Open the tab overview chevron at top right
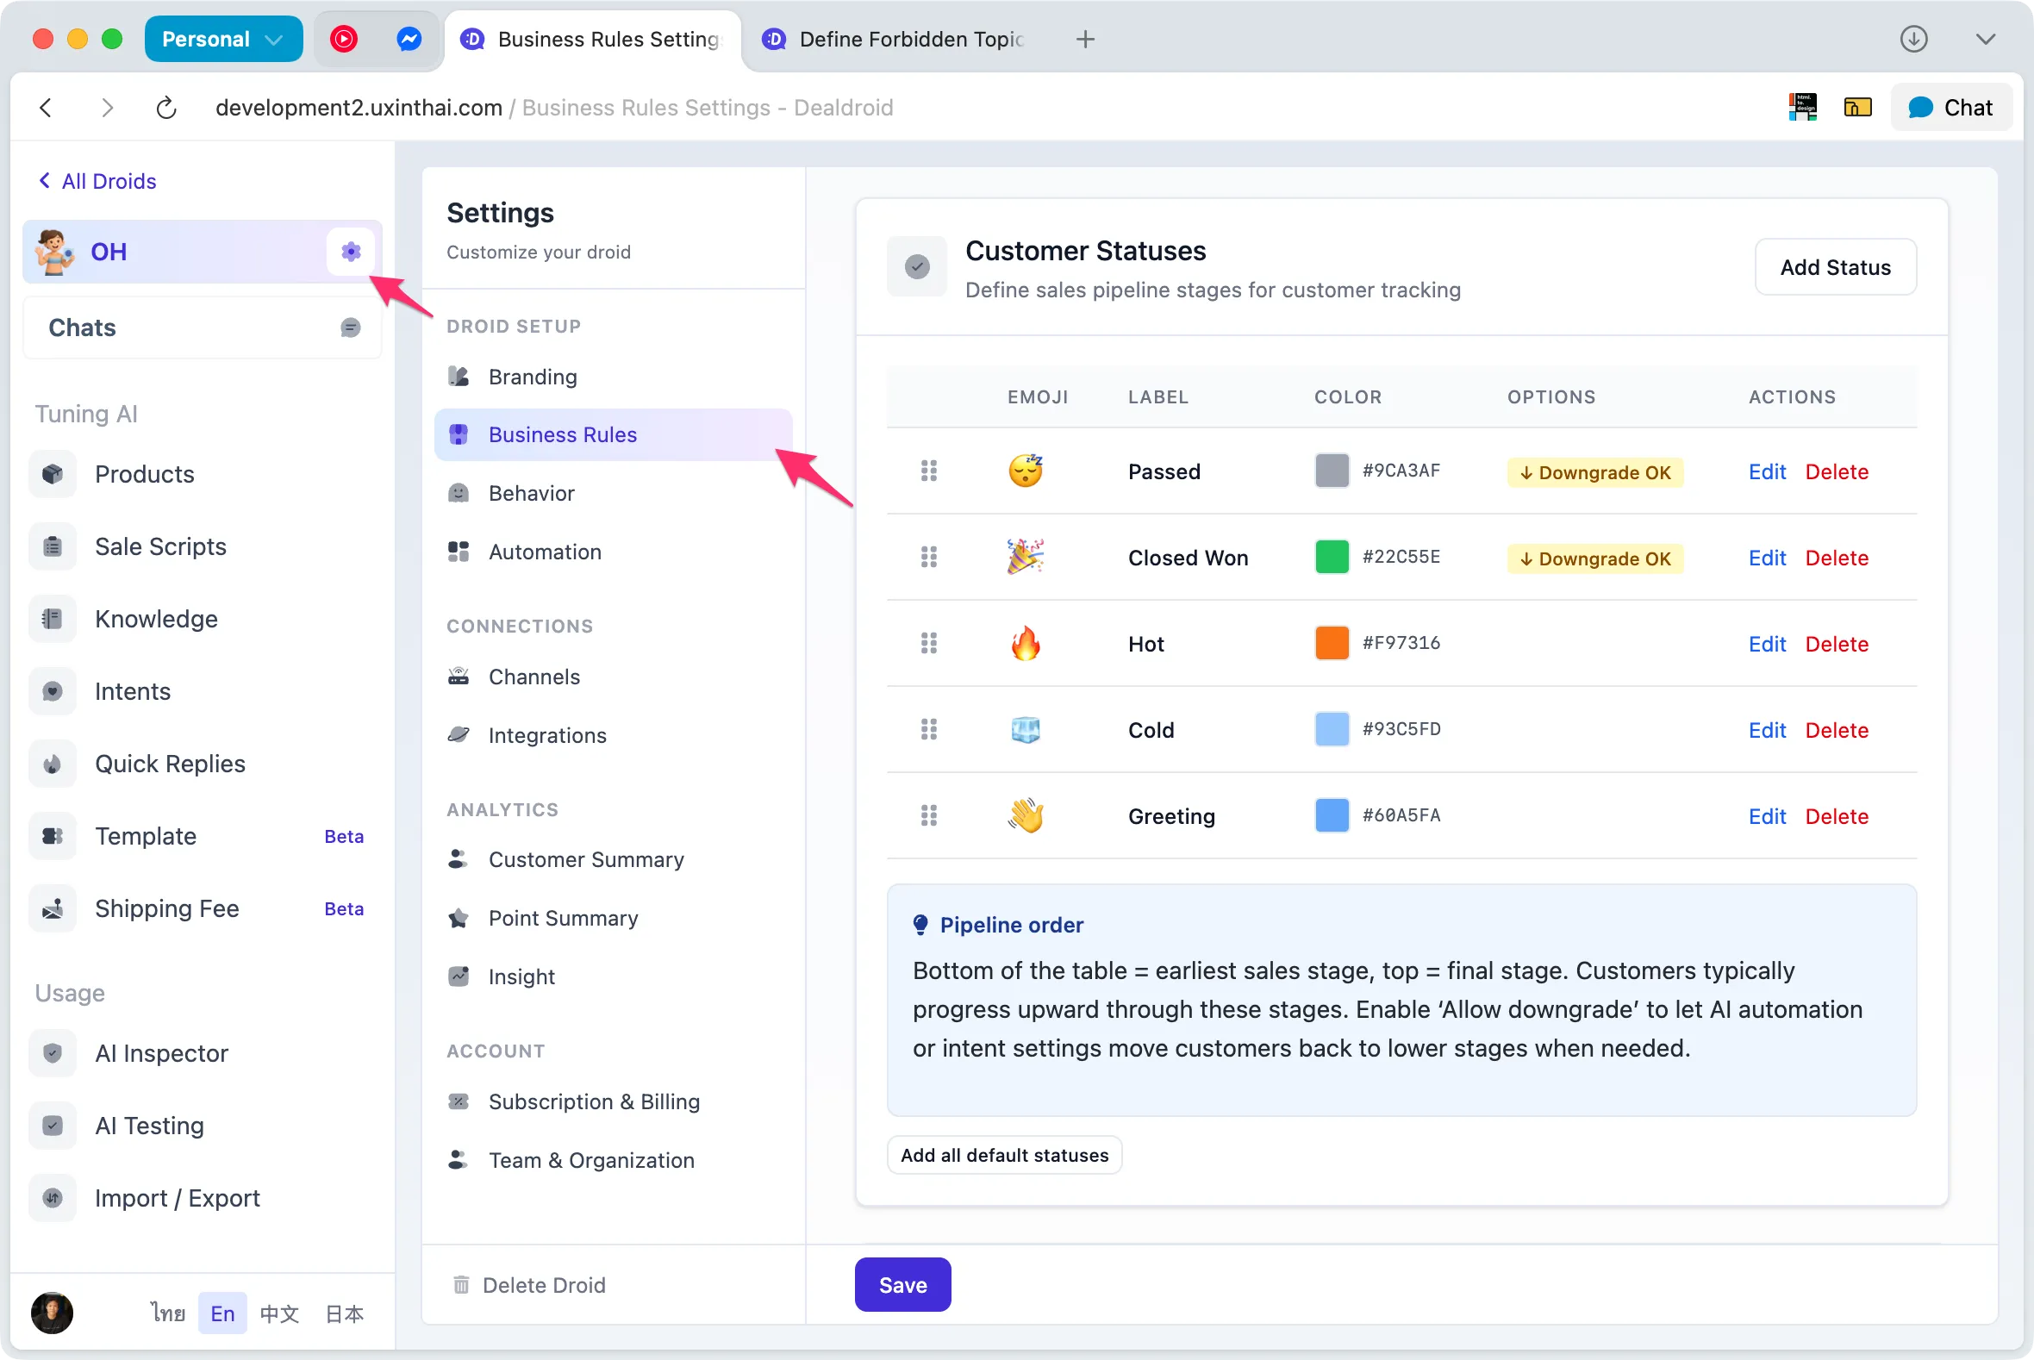The width and height of the screenshot is (2034, 1360). [x=1986, y=39]
